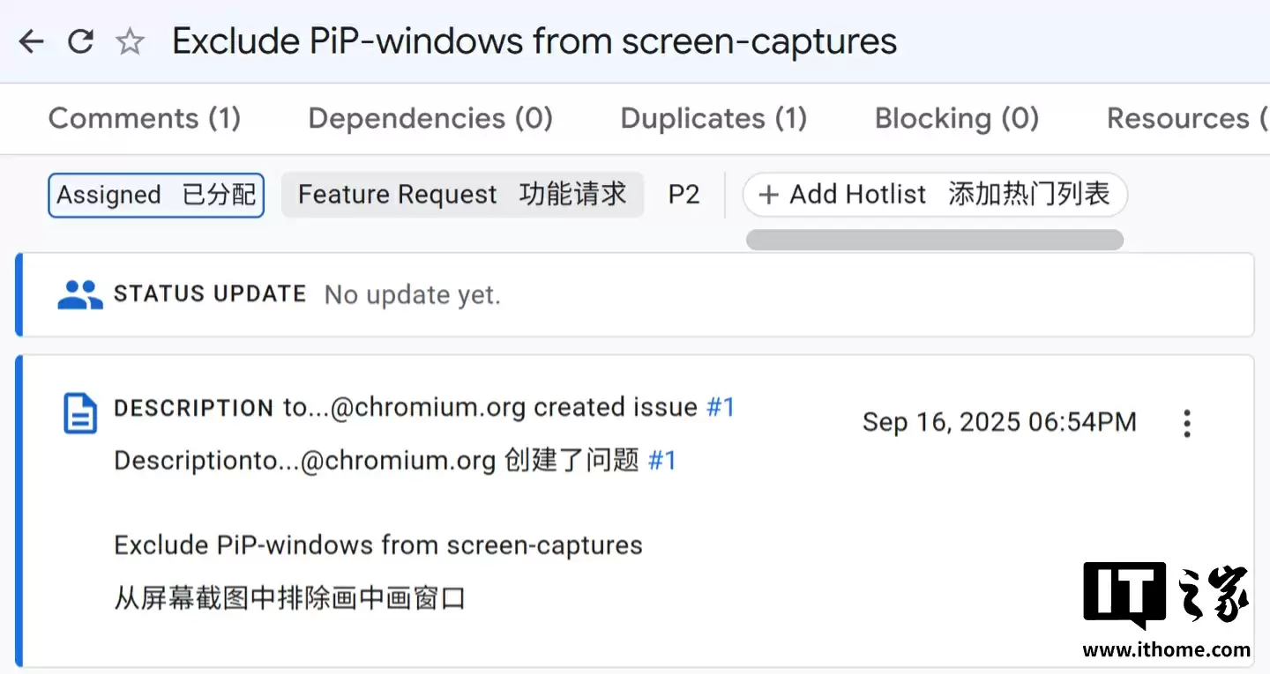The width and height of the screenshot is (1270, 674).
Task: View the Dependencies tab
Action: (x=430, y=117)
